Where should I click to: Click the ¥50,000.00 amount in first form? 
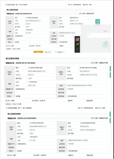tap(29, 30)
